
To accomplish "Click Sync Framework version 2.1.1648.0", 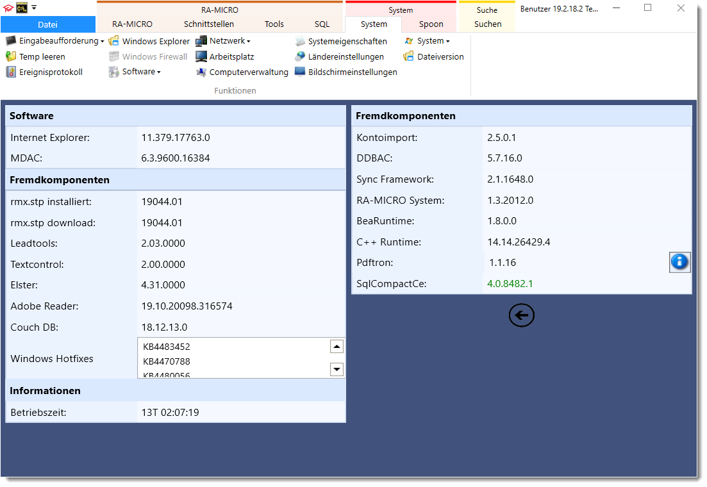I will point(510,179).
